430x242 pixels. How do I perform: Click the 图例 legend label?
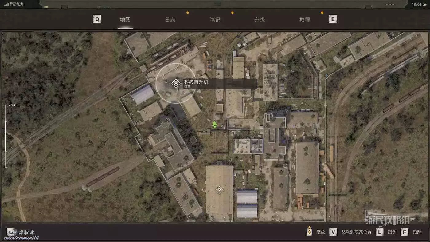pyautogui.click(x=392, y=232)
